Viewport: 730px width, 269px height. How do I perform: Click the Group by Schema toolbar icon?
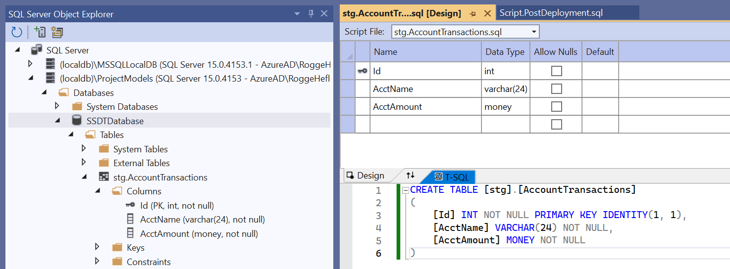pyautogui.click(x=57, y=33)
